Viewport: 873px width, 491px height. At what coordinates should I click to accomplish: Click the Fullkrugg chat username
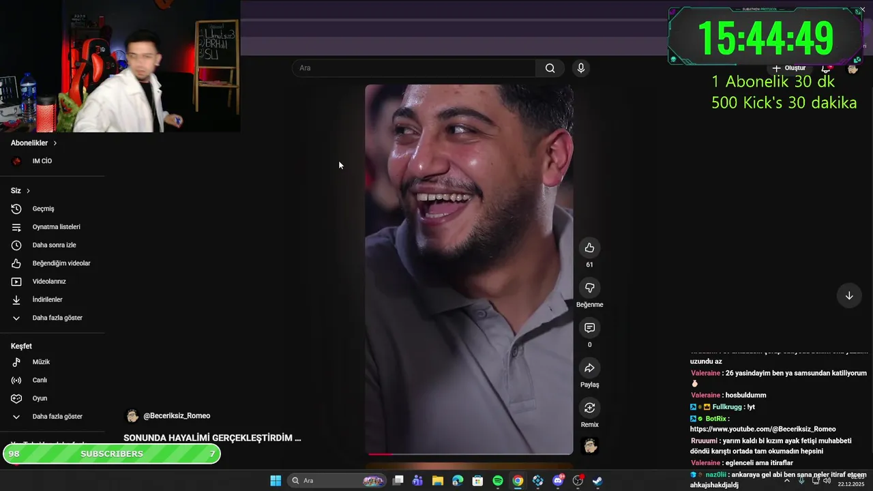pos(727,407)
